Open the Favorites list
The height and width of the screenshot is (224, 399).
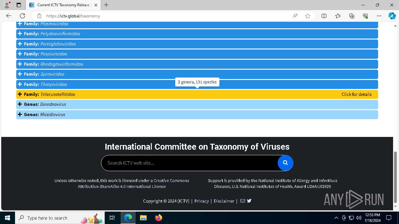(338, 16)
